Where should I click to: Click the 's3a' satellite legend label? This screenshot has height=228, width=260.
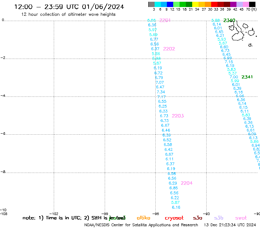[x=197, y=218]
